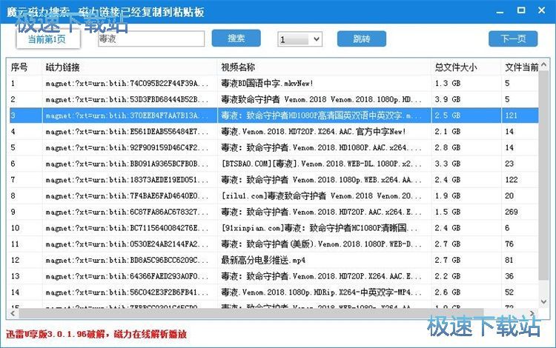Click video name starting [zilul.com]毒液致命守护者
Viewport: 556px width, 348px height.
click(x=321, y=195)
